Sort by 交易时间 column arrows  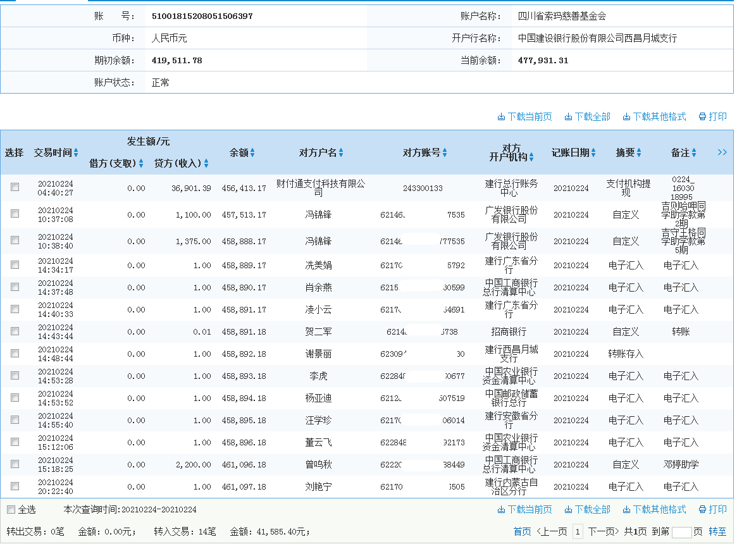pos(75,152)
